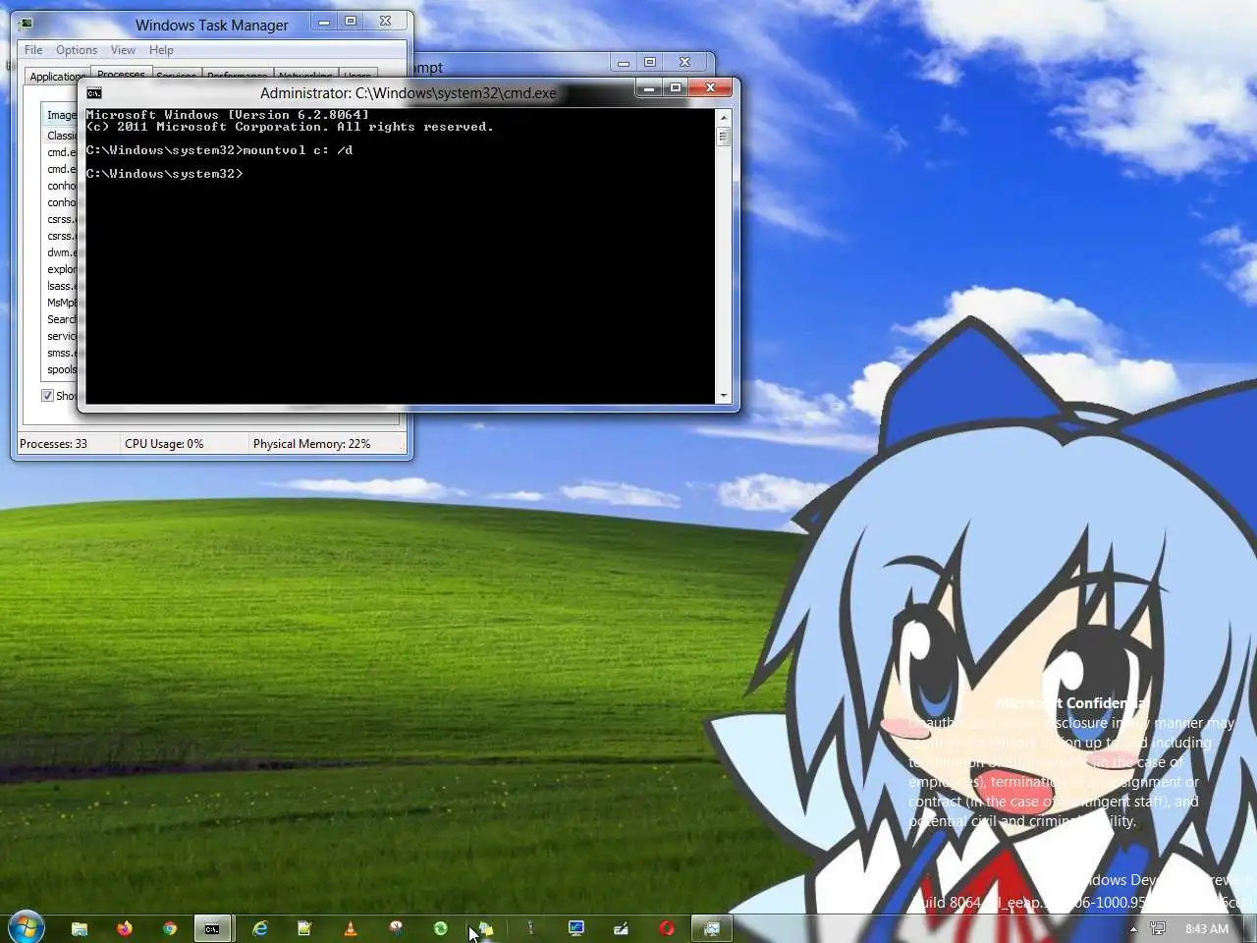Click the cmd scrollbar down arrow
This screenshot has height=943, width=1257.
[724, 395]
